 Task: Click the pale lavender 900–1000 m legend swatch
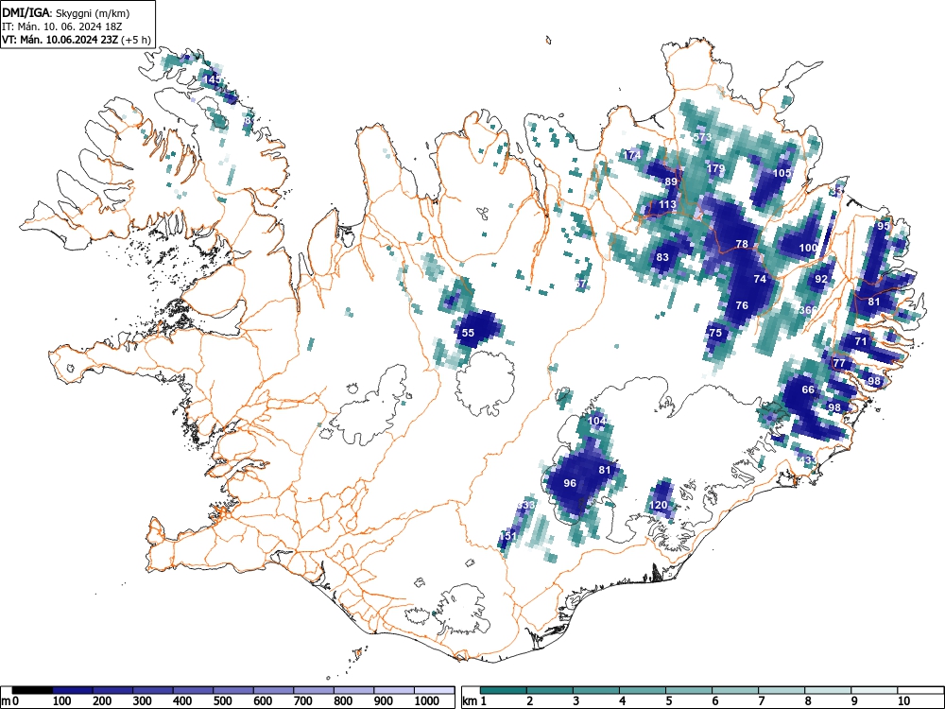(395, 690)
